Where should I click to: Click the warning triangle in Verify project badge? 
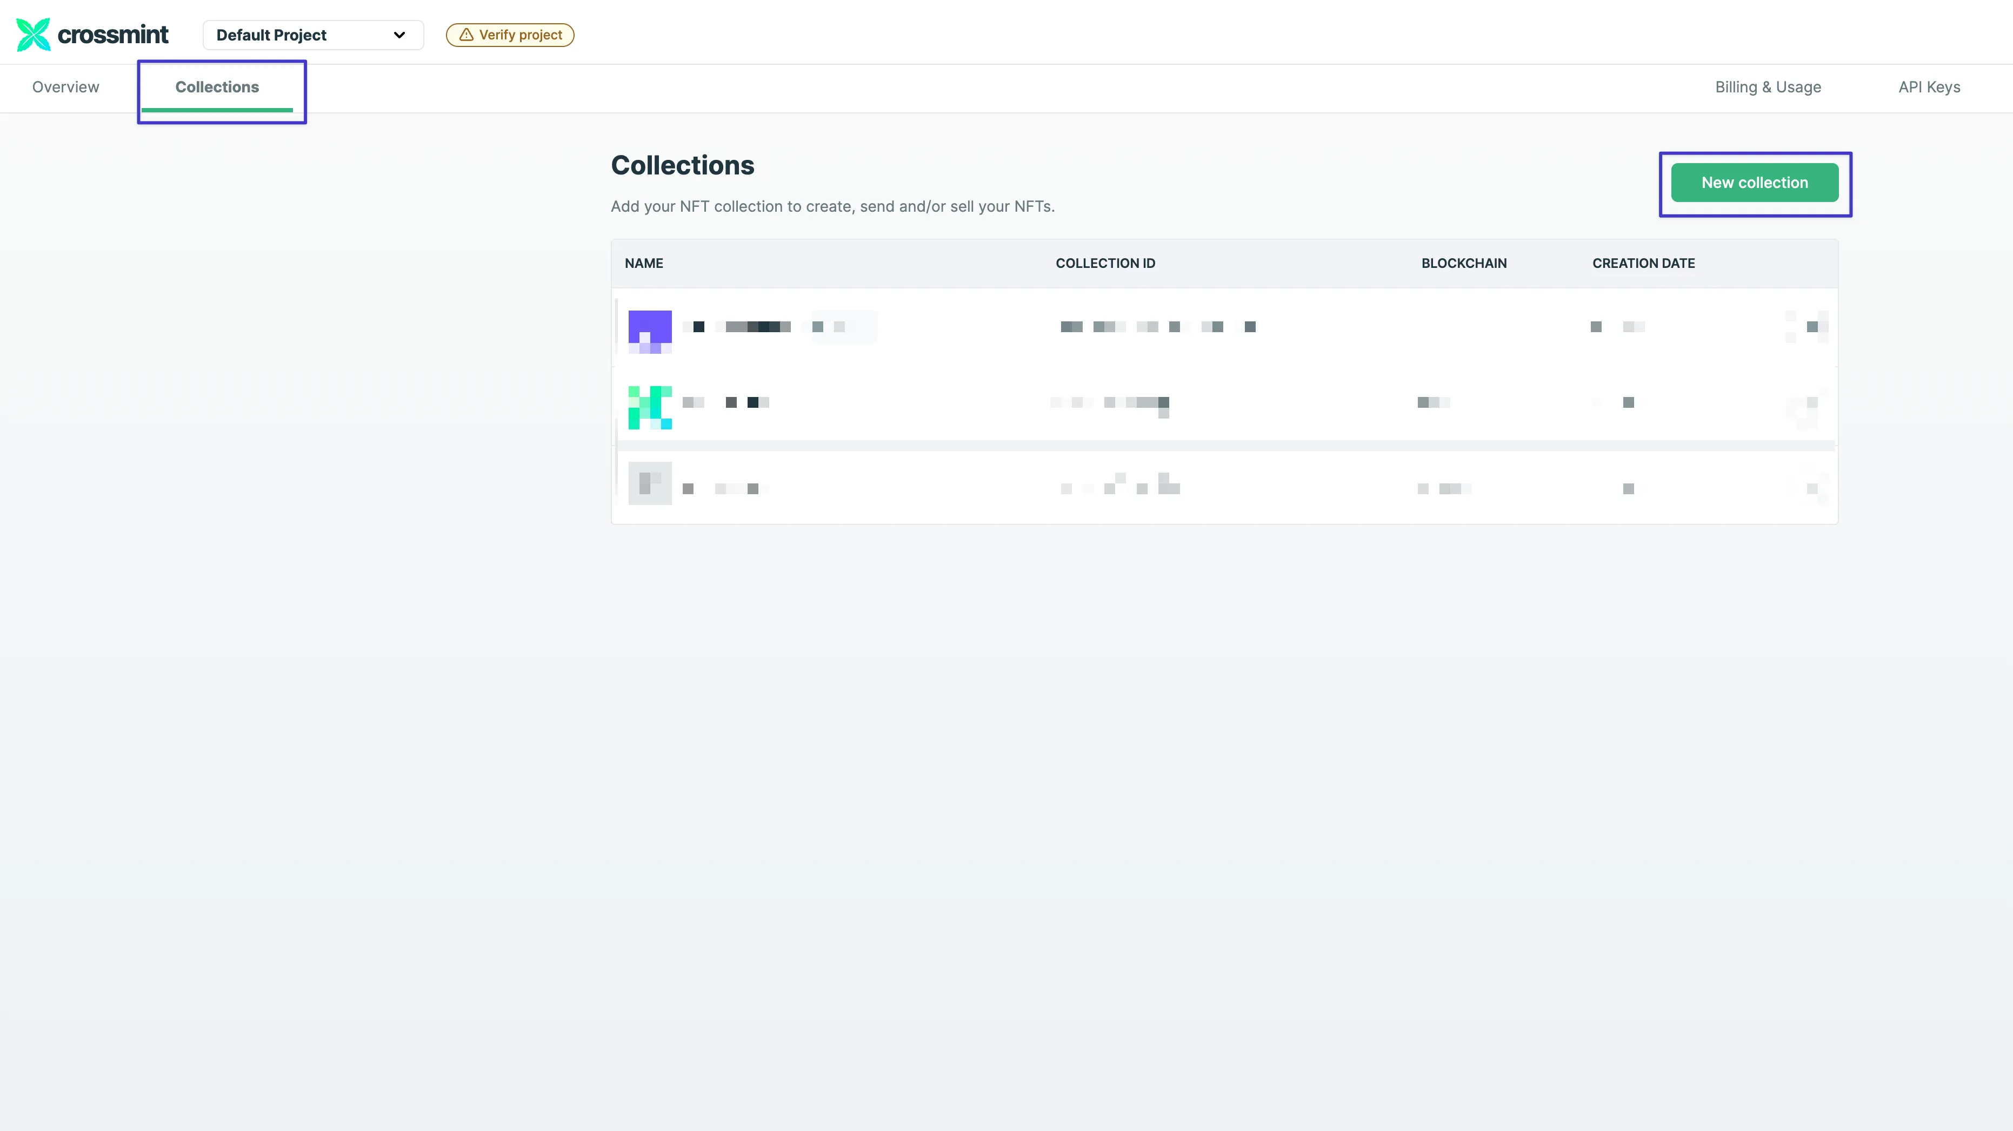coord(466,35)
